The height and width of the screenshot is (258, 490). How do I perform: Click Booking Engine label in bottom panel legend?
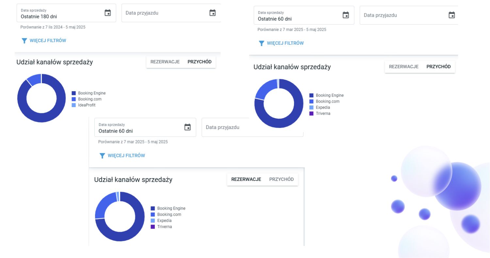point(171,208)
